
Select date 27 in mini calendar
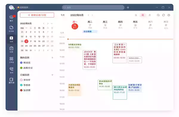coord(44,46)
